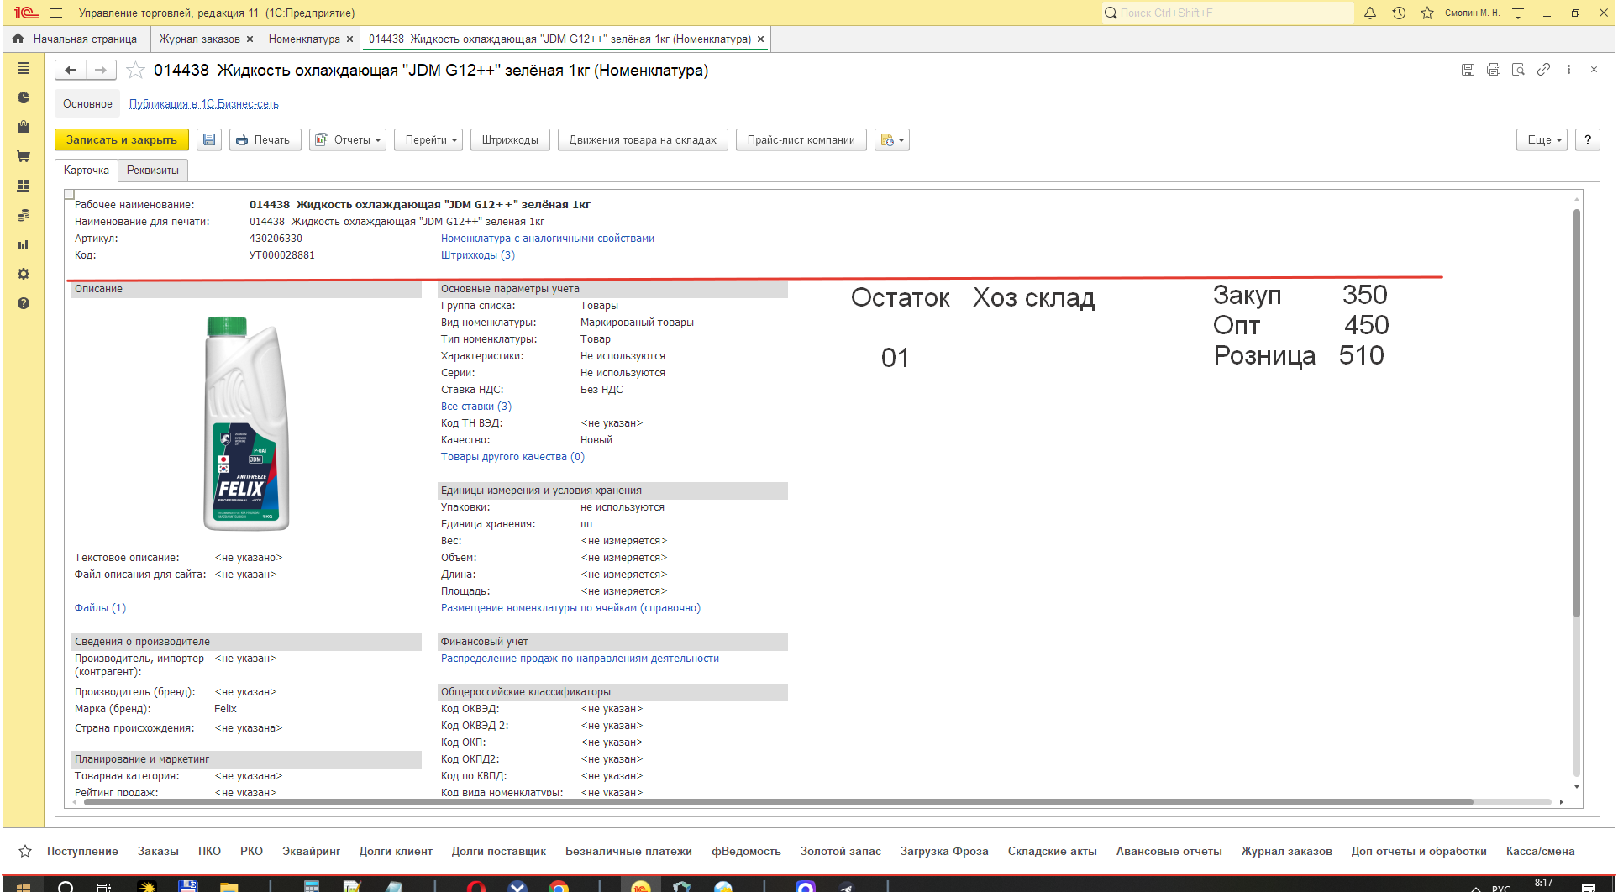Navigate back with the left arrow
The image size is (1618, 892).
[x=71, y=71]
